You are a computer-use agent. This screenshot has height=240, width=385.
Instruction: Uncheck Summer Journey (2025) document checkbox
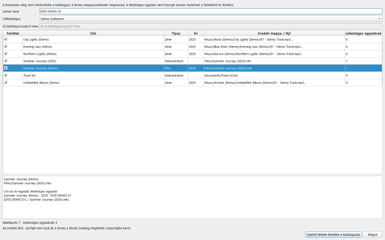(x=6, y=61)
